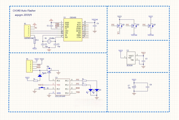Click the LED D3 symbol
The width and height of the screenshot is (179, 120).
click(97, 90)
